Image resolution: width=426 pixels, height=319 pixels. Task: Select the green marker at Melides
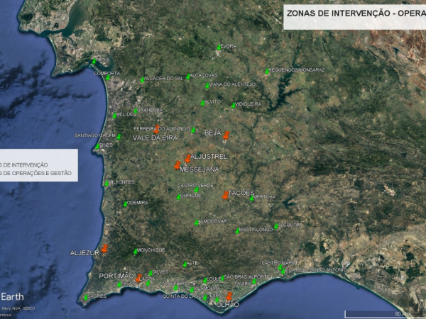pyautogui.click(x=114, y=116)
